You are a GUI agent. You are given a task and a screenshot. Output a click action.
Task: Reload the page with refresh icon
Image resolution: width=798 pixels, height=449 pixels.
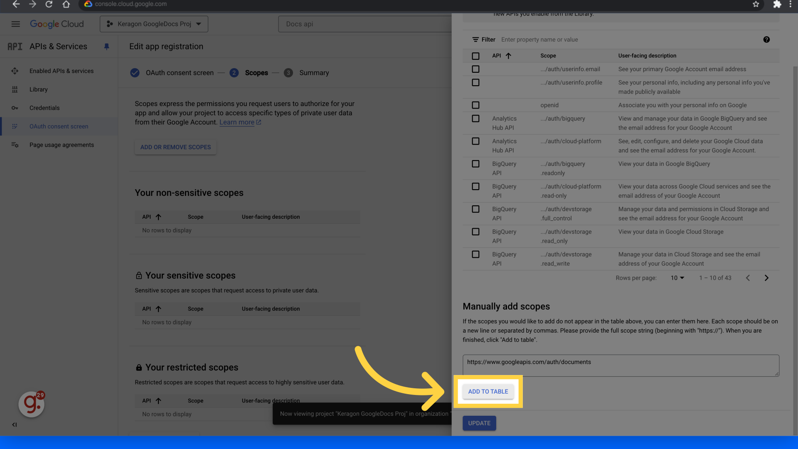click(49, 4)
